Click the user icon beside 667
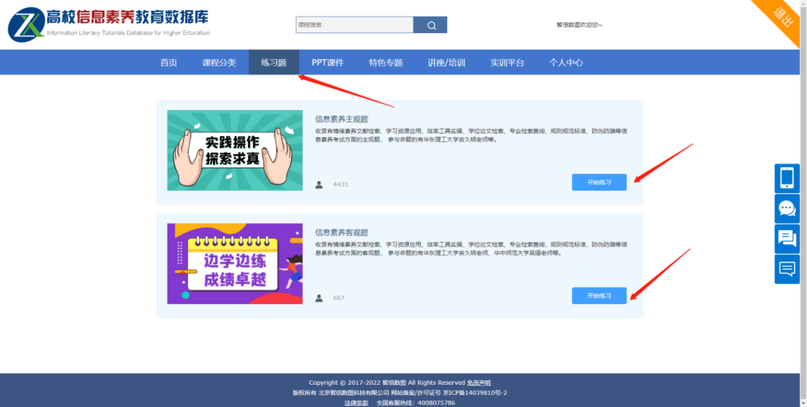This screenshot has width=807, height=407. 319,298
